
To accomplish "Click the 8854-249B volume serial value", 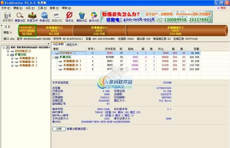I will (x=103, y=109).
